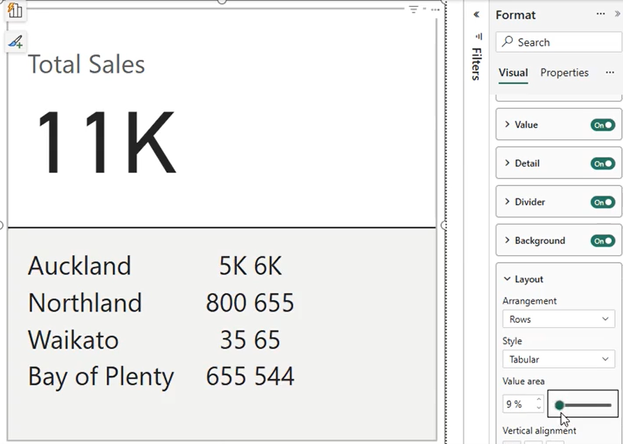The width and height of the screenshot is (623, 444).
Task: Click the 11K callout value
Action: 106,142
